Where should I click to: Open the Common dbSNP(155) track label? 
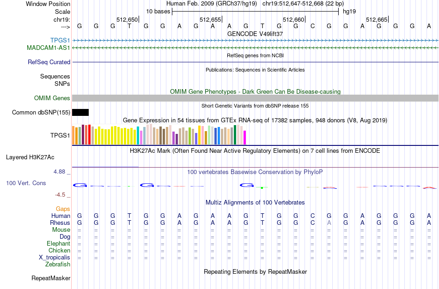coord(41,113)
